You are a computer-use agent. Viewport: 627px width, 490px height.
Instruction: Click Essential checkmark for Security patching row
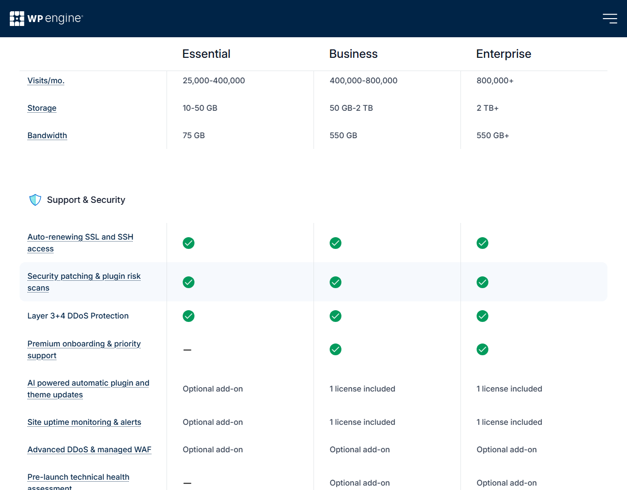(189, 282)
